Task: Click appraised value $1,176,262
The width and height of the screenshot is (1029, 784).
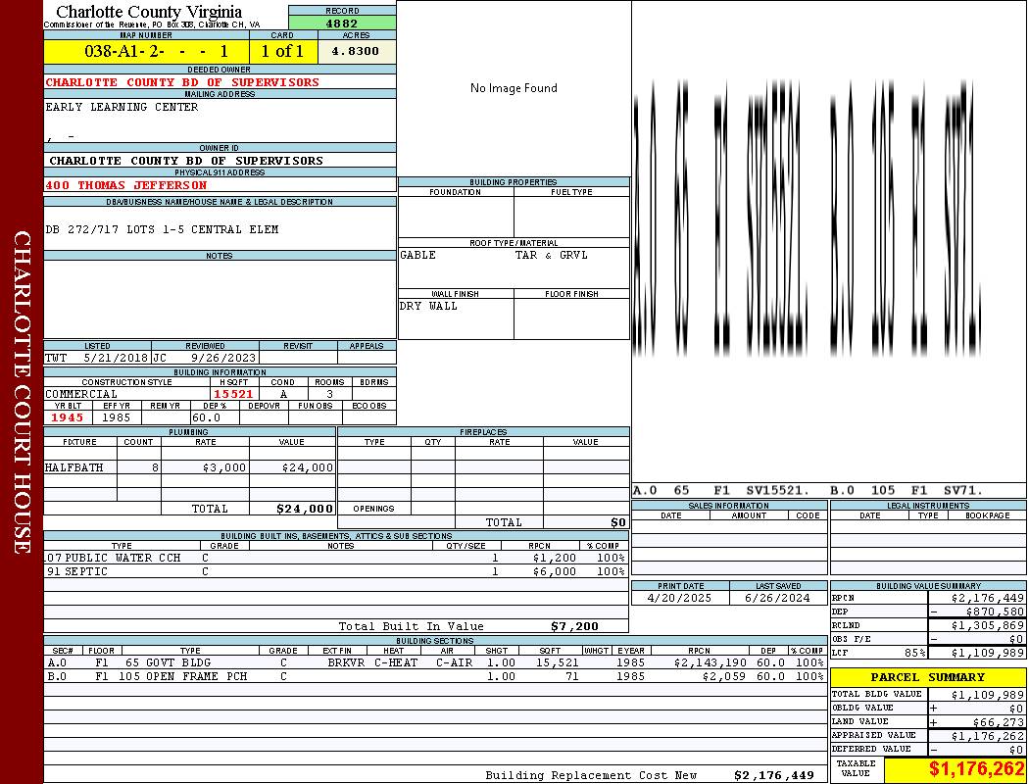Action: (987, 736)
